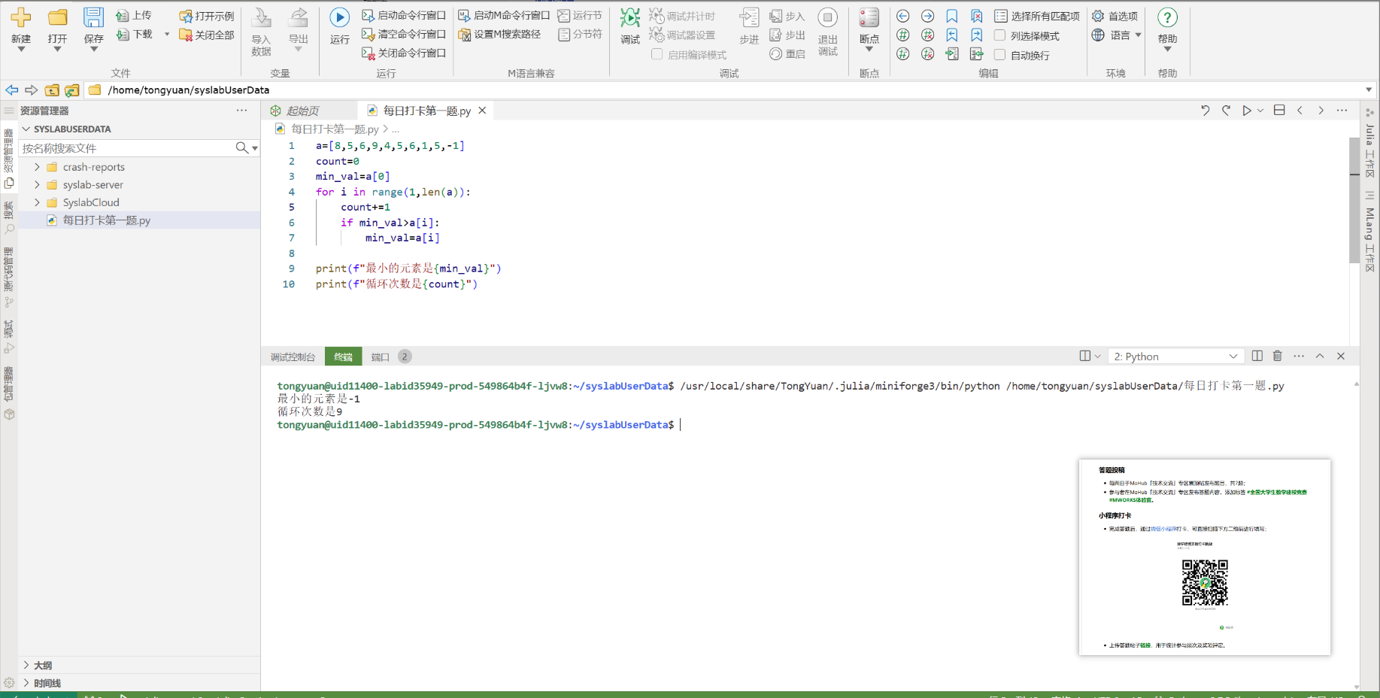The height and width of the screenshot is (698, 1380).
Task: Split the terminal panel icon
Action: 1257,356
